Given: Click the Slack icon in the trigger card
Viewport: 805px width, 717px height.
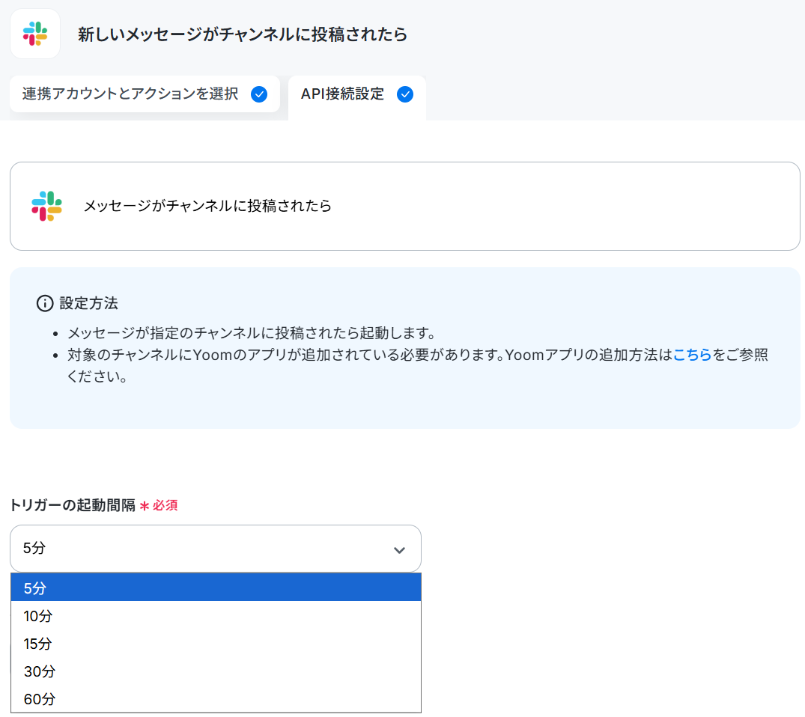Looking at the screenshot, I should click(46, 206).
